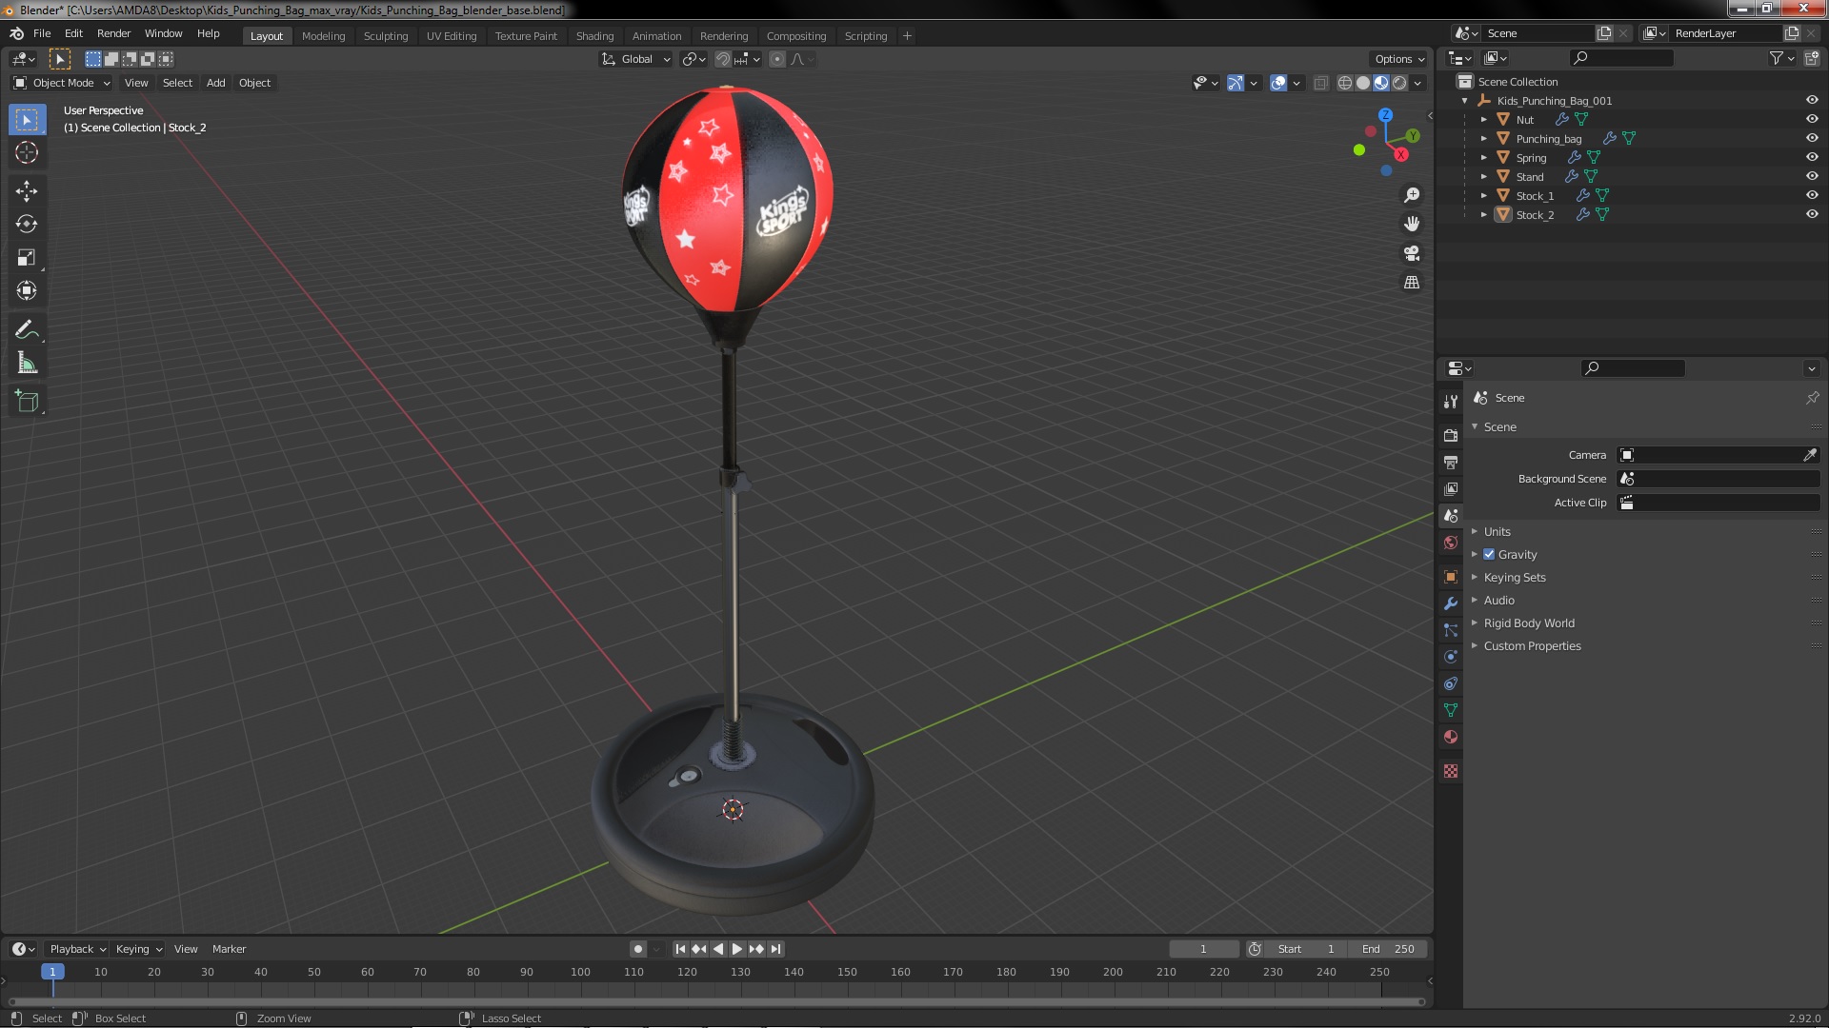Image resolution: width=1829 pixels, height=1028 pixels.
Task: Toggle the camera view icon
Action: [1412, 253]
